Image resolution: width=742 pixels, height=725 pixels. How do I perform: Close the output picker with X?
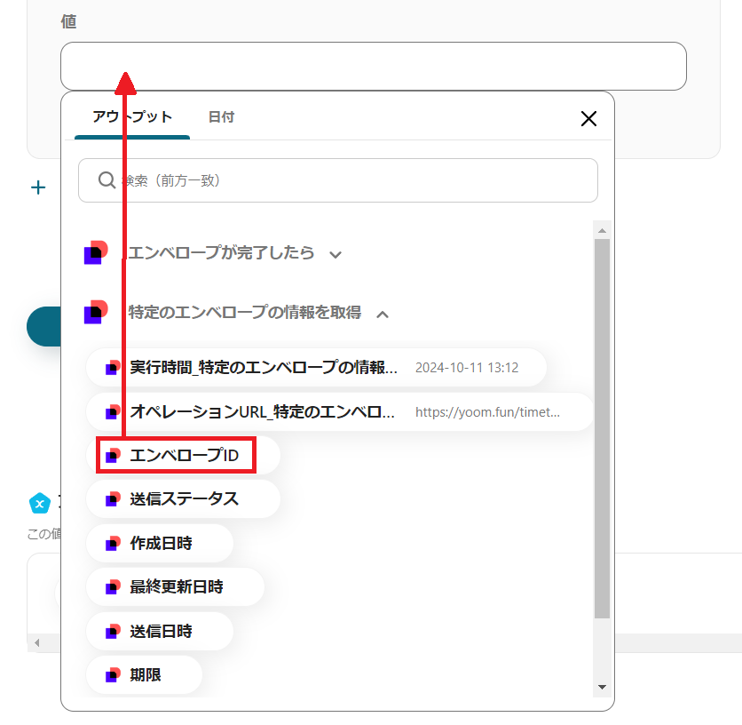click(588, 118)
